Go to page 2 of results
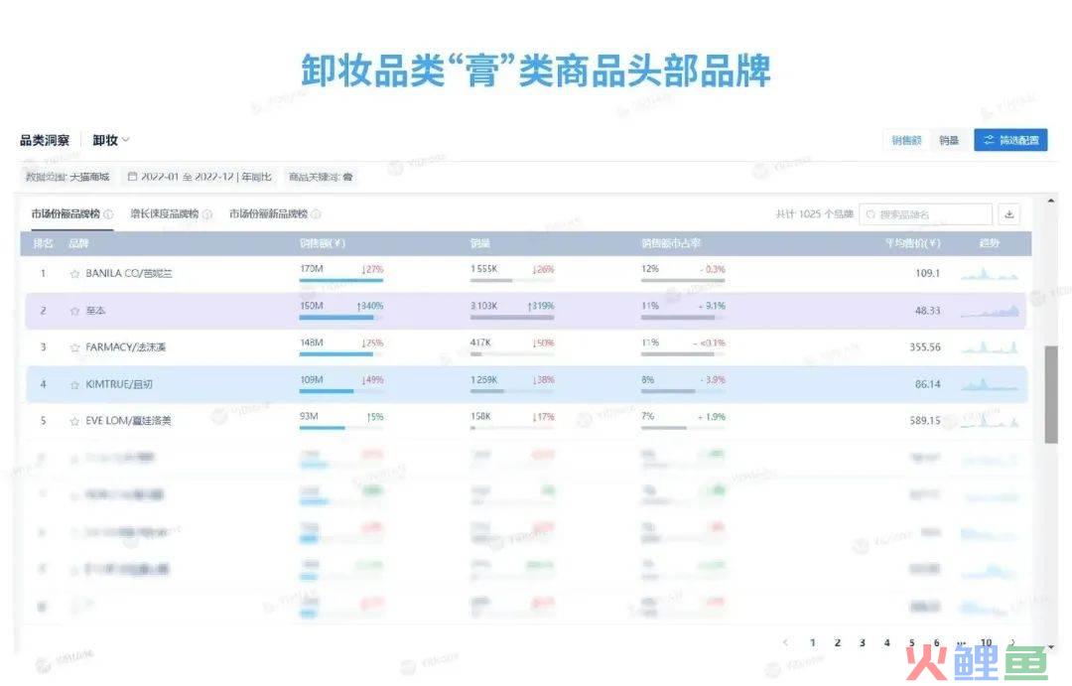Viewport: 1072px width, 686px height. pyautogui.click(x=838, y=642)
